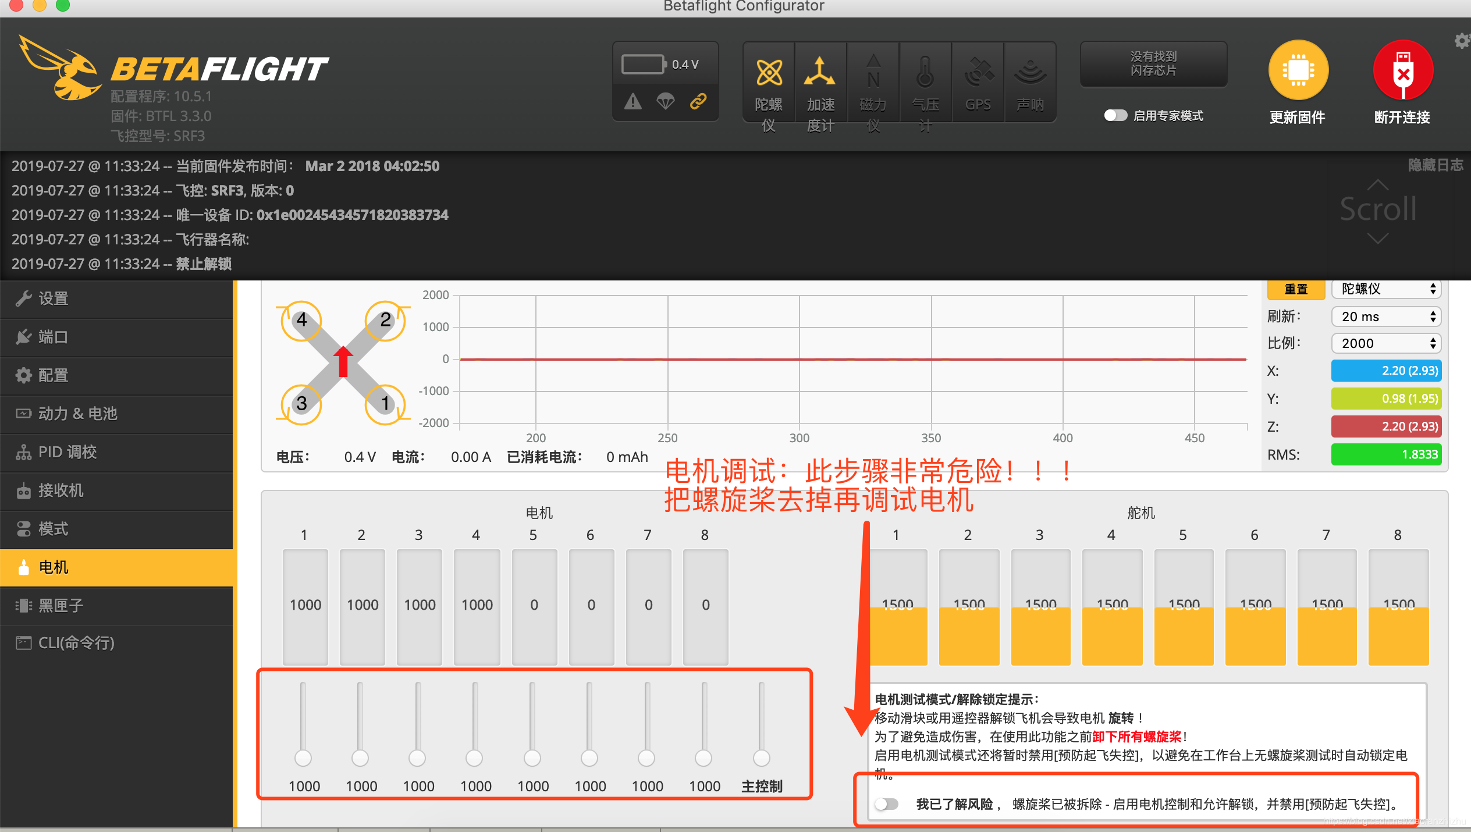Open the refresh rate 20 ms dropdown
This screenshot has height=832, width=1471.
(x=1386, y=317)
